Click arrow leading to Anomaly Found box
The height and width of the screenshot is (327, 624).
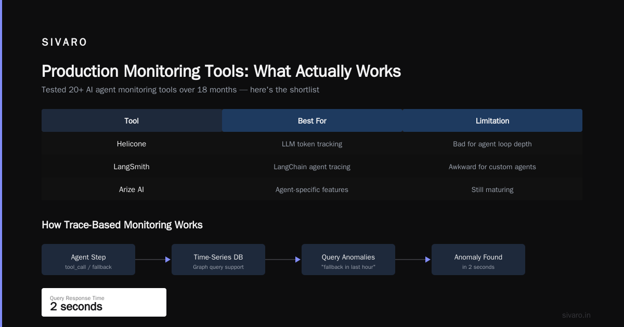413,260
